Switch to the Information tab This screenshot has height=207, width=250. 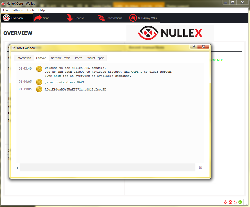click(24, 58)
